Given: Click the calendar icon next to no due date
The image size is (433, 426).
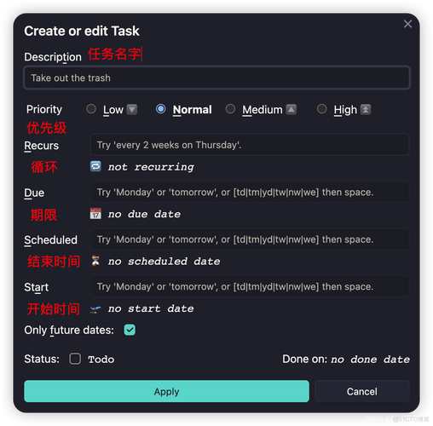Looking at the screenshot, I should coord(95,214).
